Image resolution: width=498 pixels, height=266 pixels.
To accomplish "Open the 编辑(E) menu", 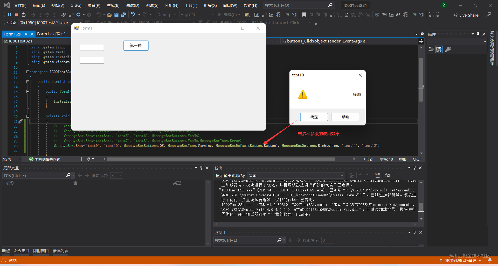I will 39,5.
